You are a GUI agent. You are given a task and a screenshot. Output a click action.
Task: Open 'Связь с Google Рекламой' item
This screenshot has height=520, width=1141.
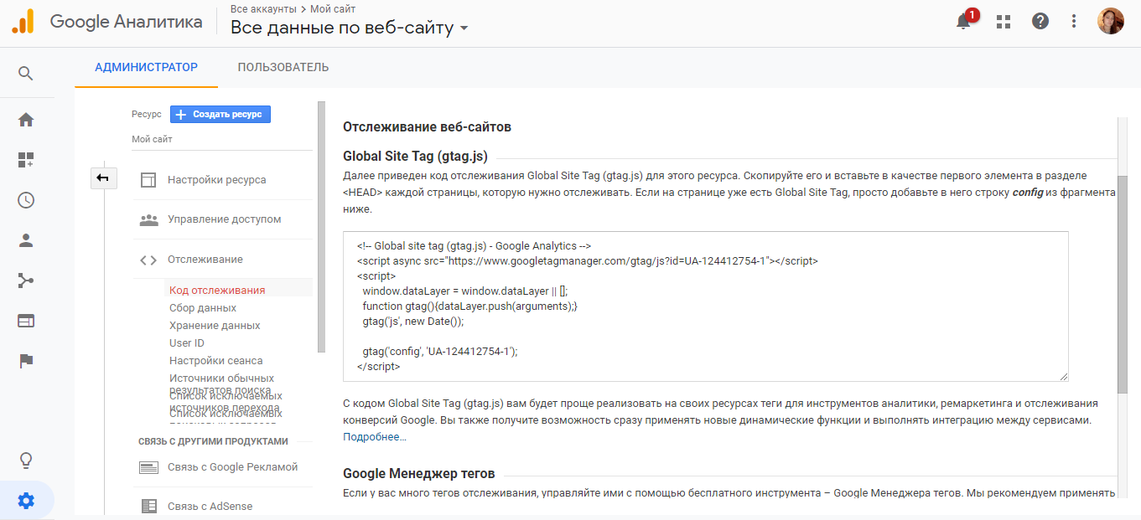point(233,467)
